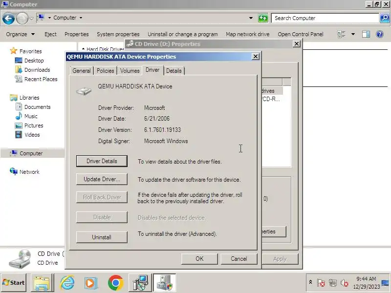
Task: Switch to the General tab
Action: coord(82,71)
